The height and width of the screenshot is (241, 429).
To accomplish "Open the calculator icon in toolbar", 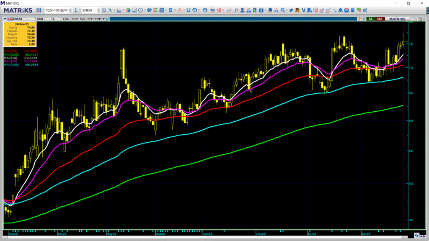I will [x=353, y=10].
